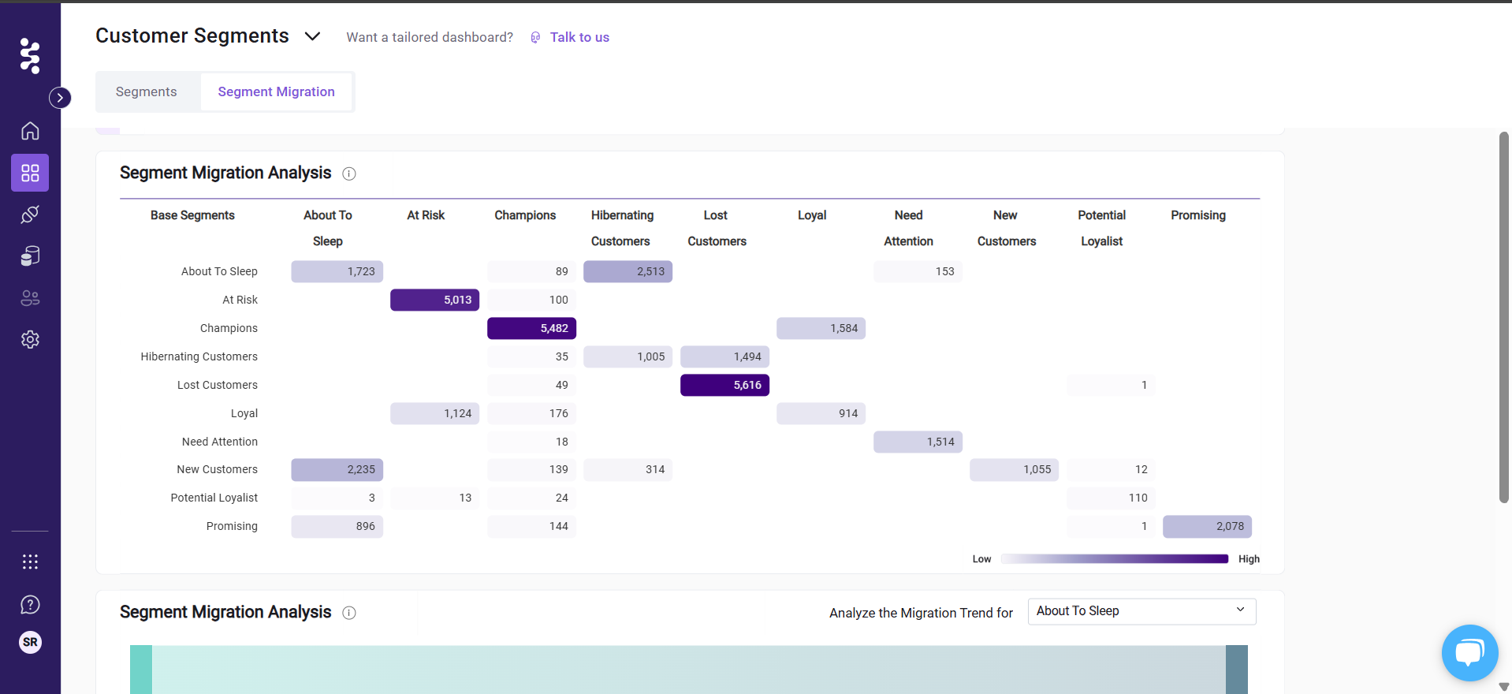
Task: Expand the sidebar with arrow button
Action: click(60, 98)
